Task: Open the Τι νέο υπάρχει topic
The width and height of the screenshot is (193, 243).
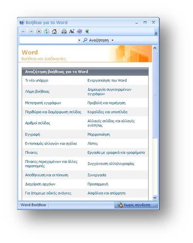Action: [37, 80]
